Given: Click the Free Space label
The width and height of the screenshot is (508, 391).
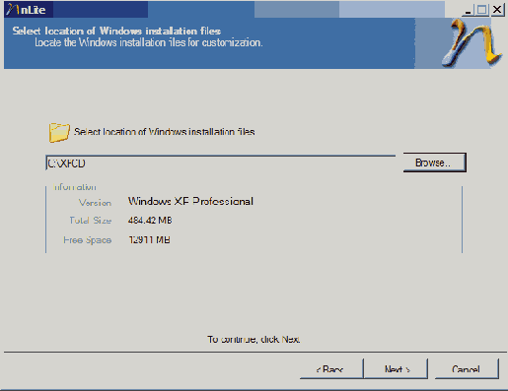Looking at the screenshot, I should pos(88,240).
